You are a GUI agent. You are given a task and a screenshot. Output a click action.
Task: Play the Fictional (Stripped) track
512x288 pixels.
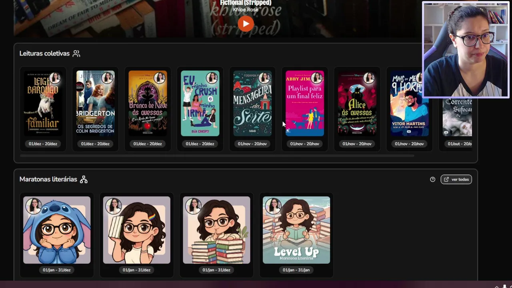point(246,24)
